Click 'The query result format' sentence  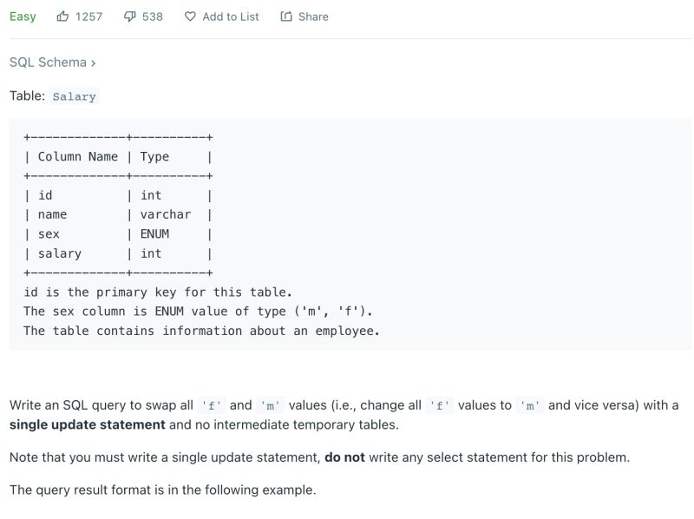click(x=162, y=489)
